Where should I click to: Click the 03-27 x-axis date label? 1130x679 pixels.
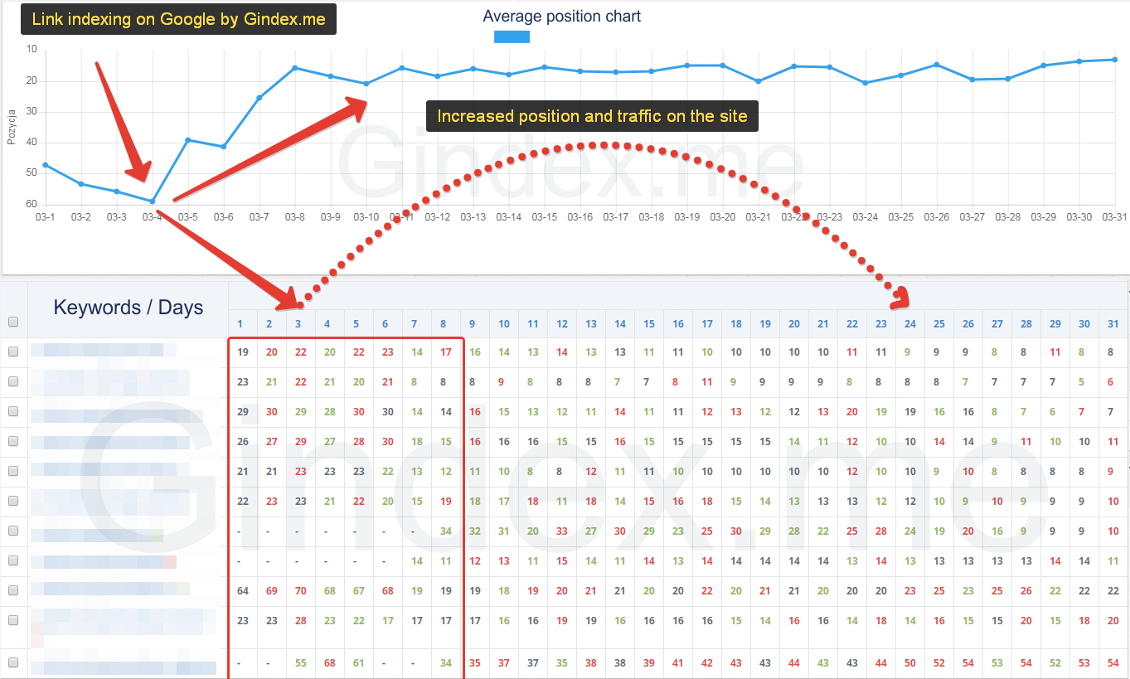pyautogui.click(x=972, y=217)
